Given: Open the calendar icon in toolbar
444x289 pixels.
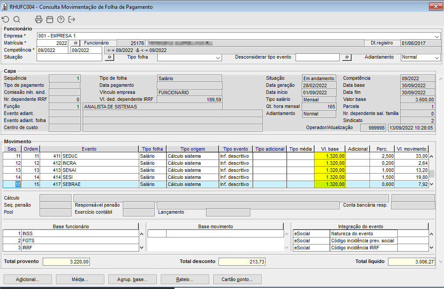Looking at the screenshot, I should [x=50, y=19].
